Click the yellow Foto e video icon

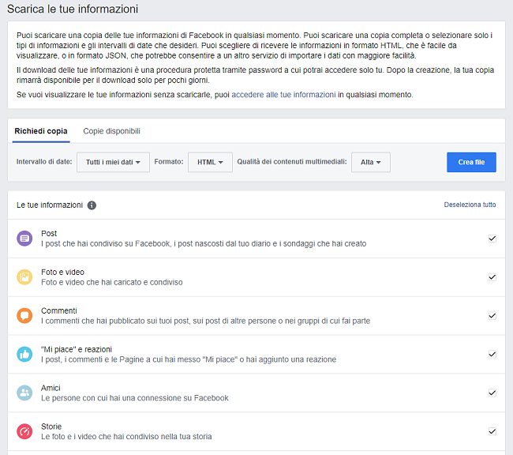[x=24, y=277]
